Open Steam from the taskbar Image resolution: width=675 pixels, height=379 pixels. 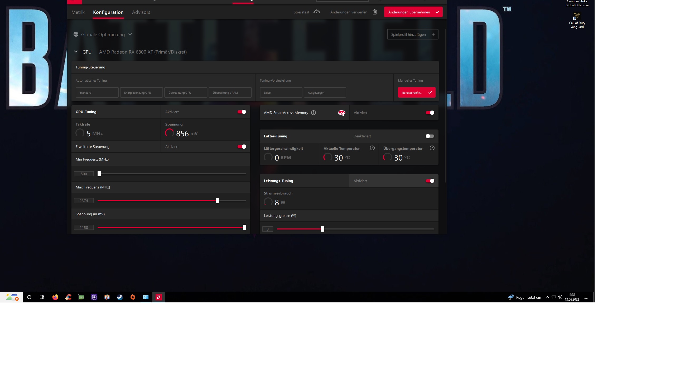(x=120, y=297)
